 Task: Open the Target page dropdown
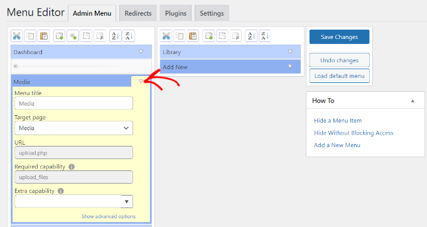(x=74, y=128)
